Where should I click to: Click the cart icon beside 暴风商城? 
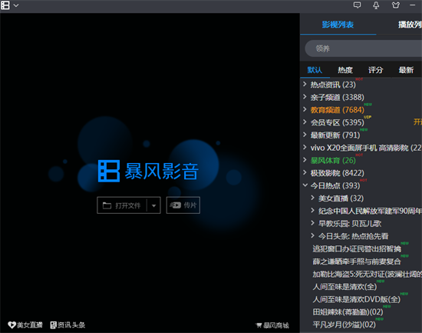pyautogui.click(x=259, y=325)
